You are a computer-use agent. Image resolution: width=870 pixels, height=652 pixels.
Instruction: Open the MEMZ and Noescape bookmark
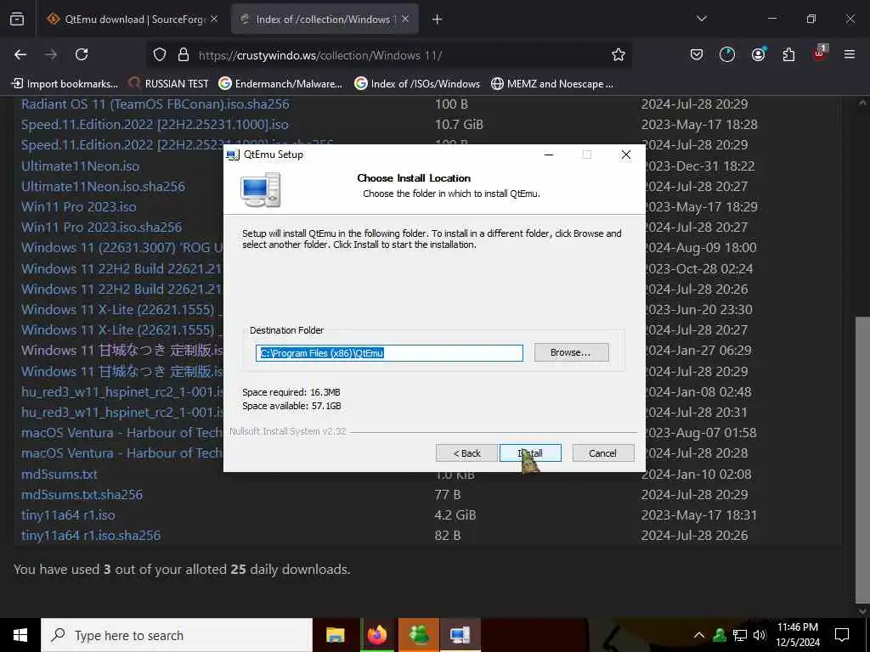[x=552, y=84]
